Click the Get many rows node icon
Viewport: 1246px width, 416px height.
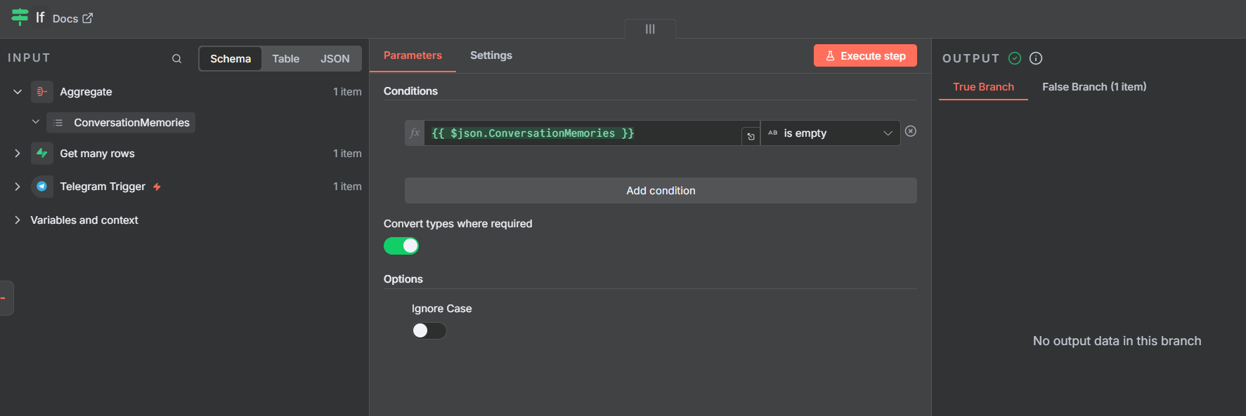(x=42, y=154)
